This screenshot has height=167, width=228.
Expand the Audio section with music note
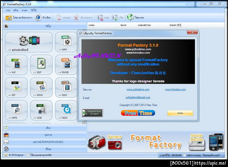click(x=45, y=128)
